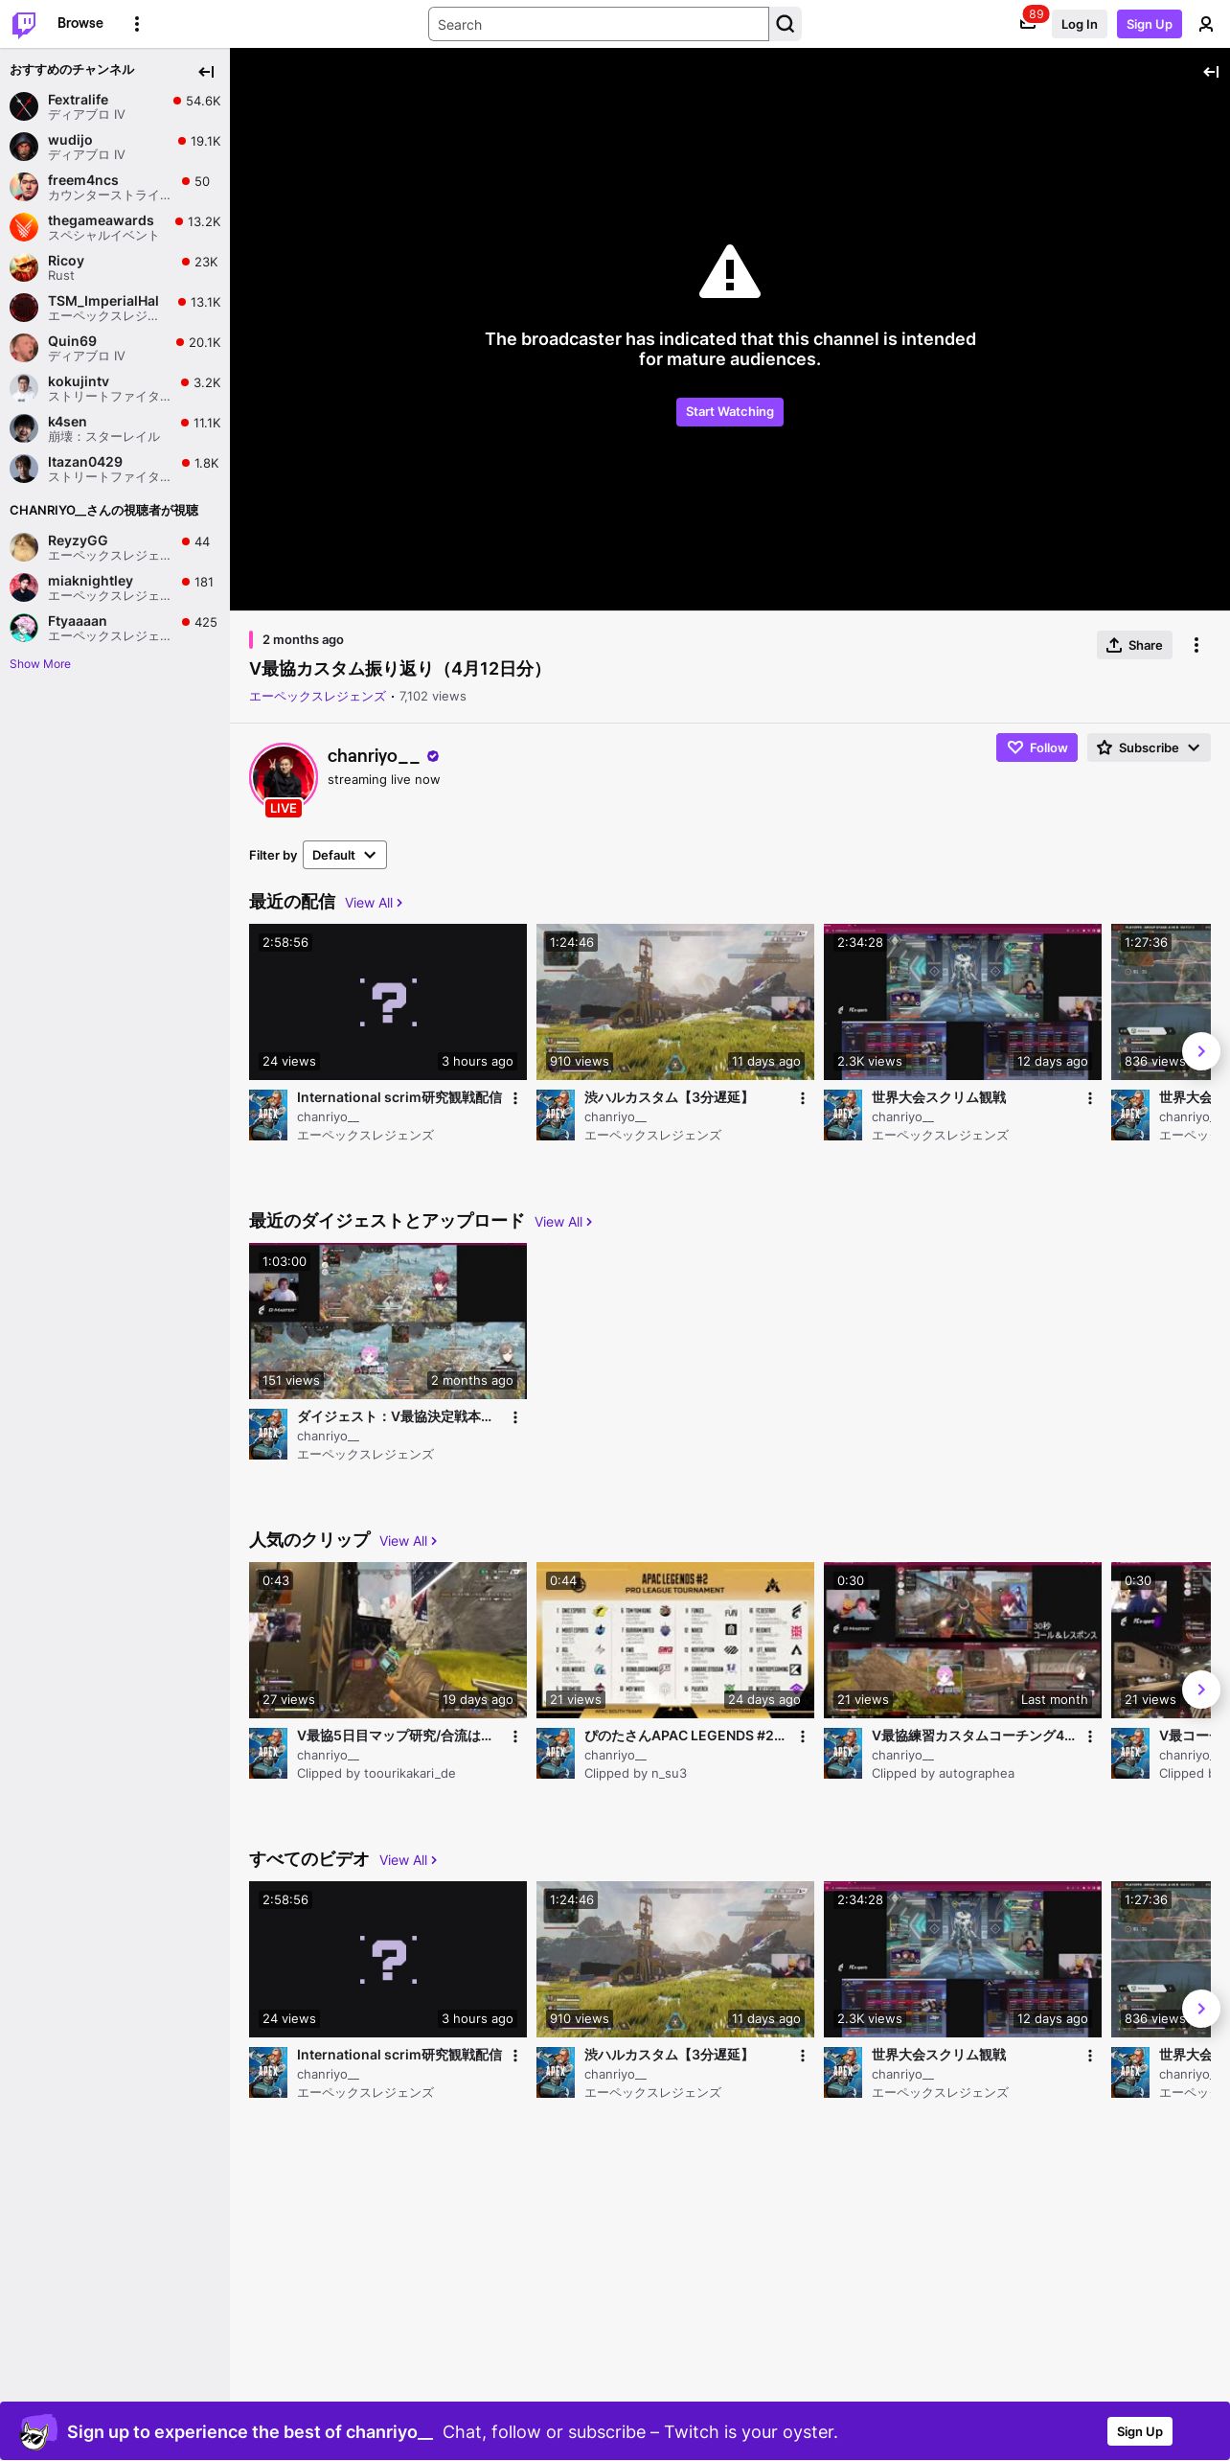Click the thegameawards channel avatar

click(x=24, y=227)
